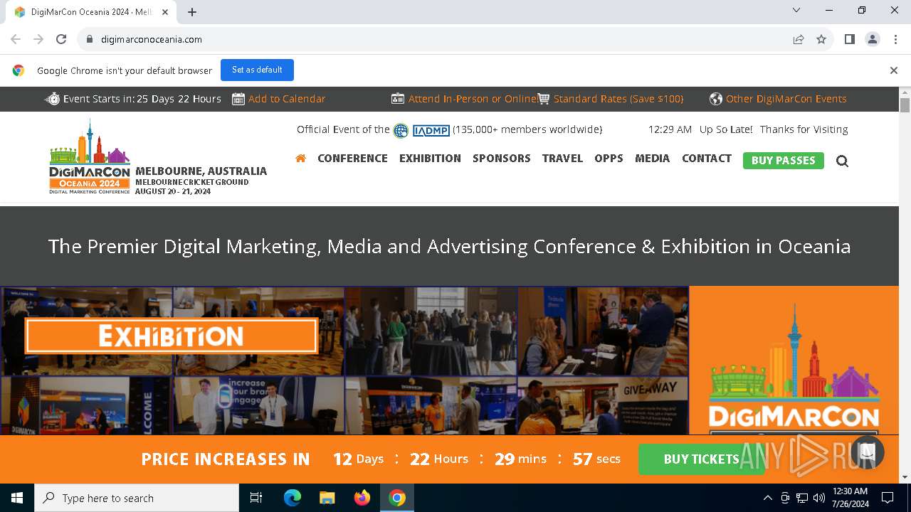Open the Chrome side panel icon
This screenshot has width=911, height=512.
(x=849, y=39)
